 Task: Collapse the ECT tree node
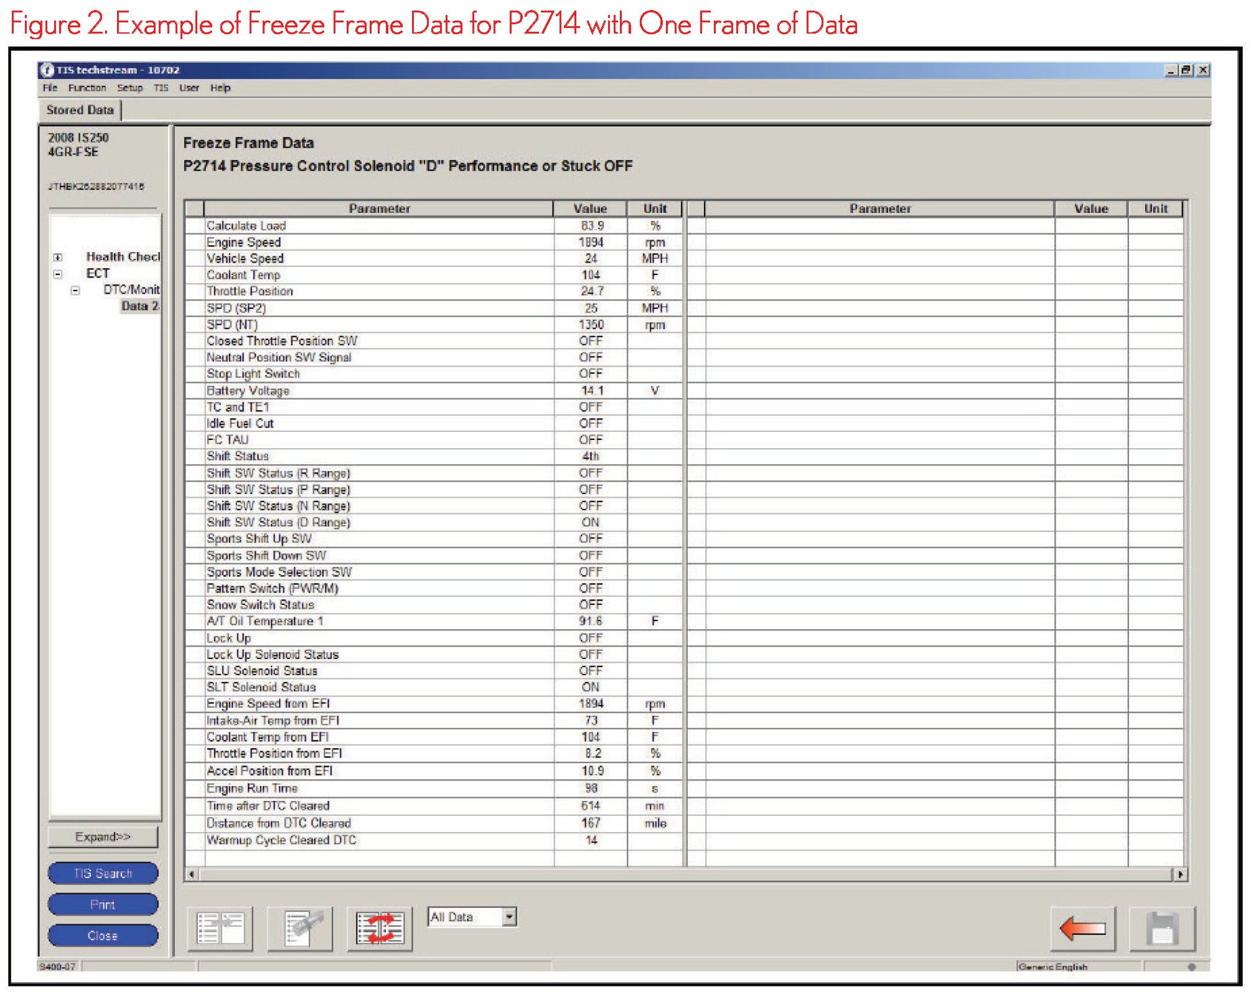click(58, 274)
